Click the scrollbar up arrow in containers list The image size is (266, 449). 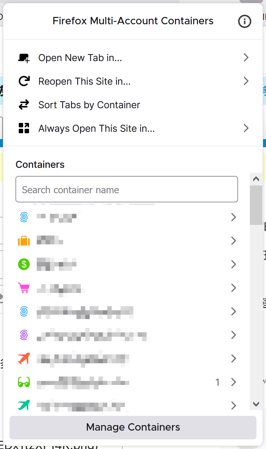point(256,179)
